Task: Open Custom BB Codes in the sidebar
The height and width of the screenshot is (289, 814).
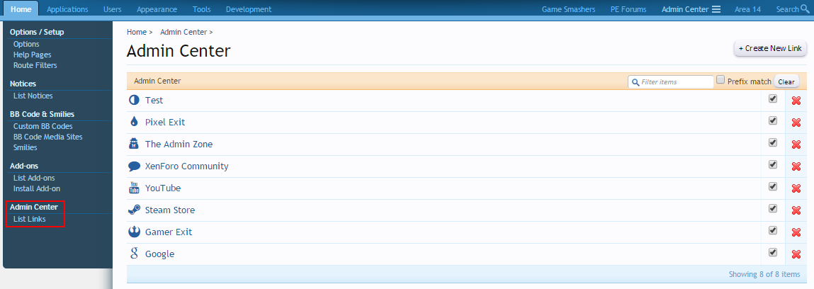Action: 43,126
